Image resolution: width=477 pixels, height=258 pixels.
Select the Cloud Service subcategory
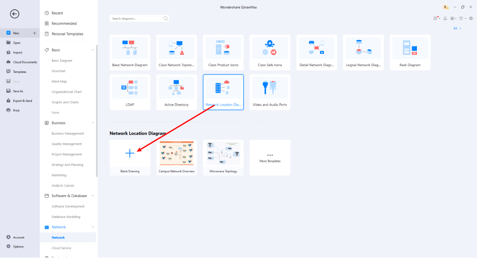point(61,248)
